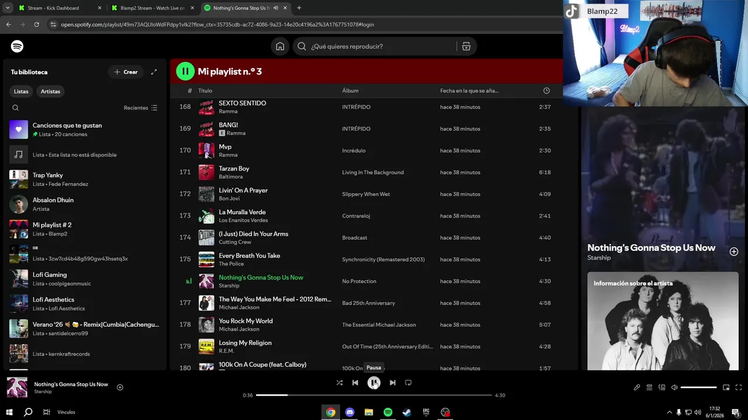Open Lofi Gaming playlist

click(85, 279)
